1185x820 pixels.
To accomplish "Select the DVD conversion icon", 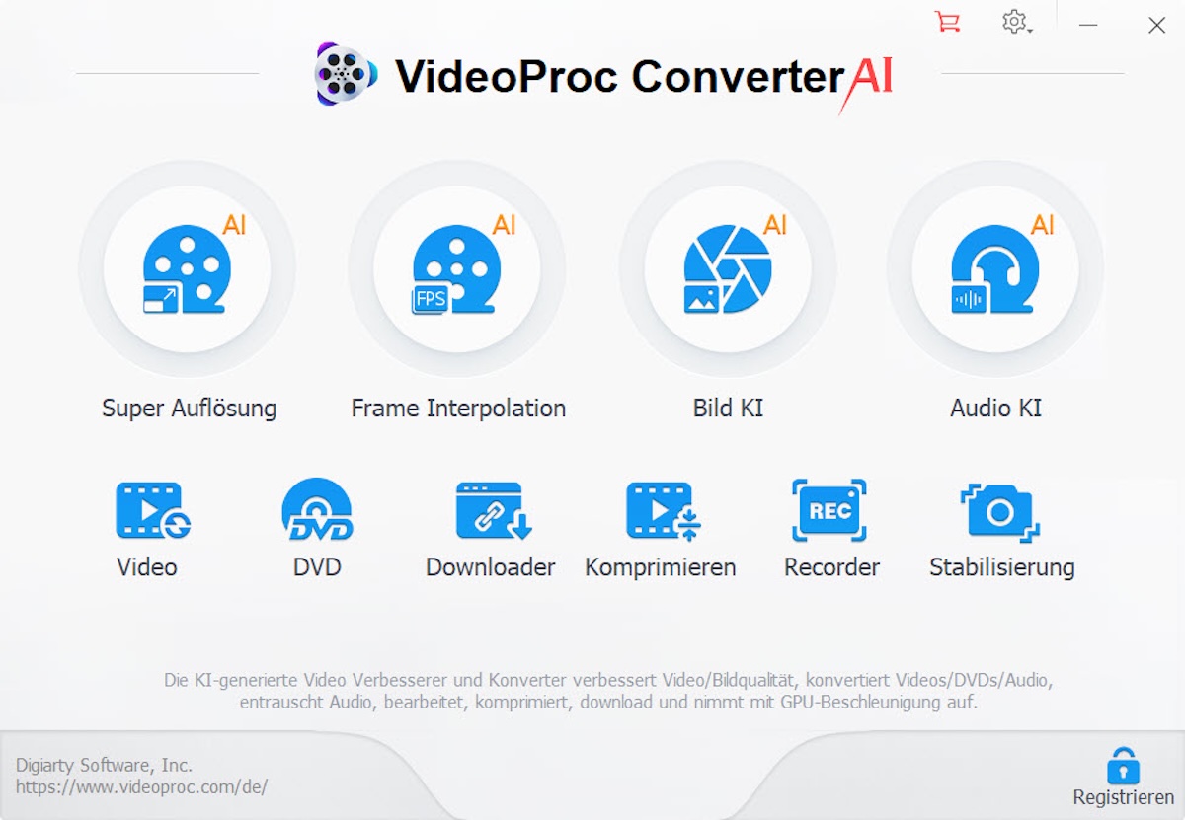I will coord(317,510).
